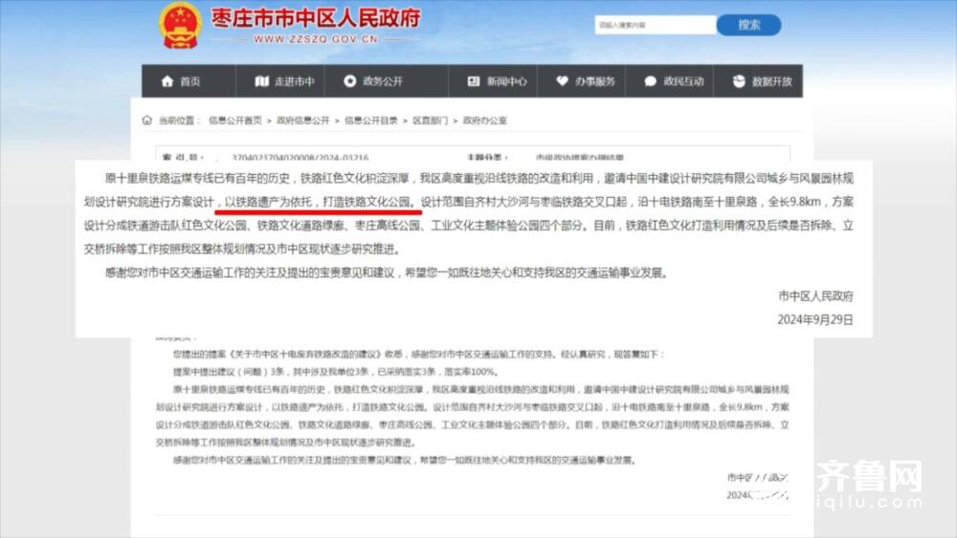Image resolution: width=957 pixels, height=538 pixels.
Task: Click the site title 枣庄市市中区人民政府
Action: point(316,18)
